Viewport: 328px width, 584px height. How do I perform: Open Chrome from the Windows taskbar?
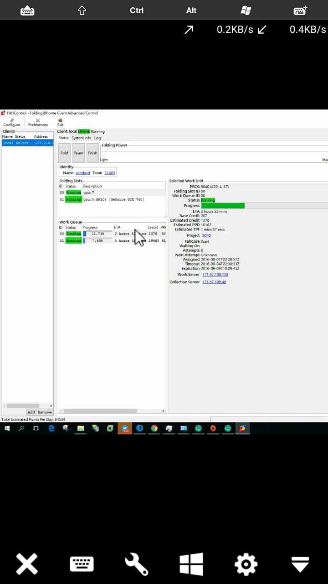click(x=154, y=428)
